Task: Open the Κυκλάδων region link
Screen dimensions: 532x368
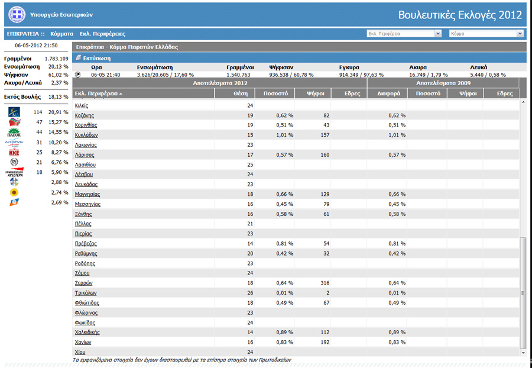Action: 86,135
